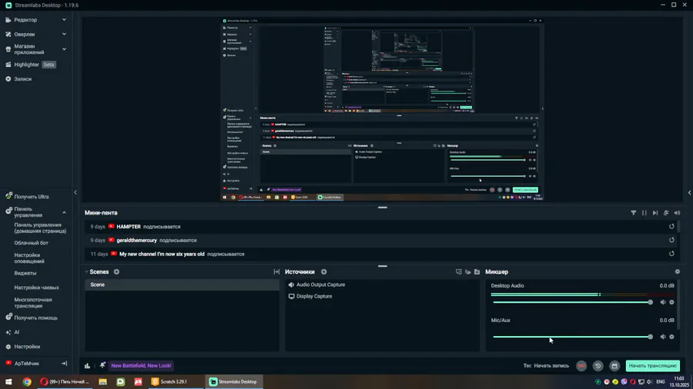This screenshot has height=389, width=693.
Task: Mute the Desktop Audio channel
Action: coord(663,303)
